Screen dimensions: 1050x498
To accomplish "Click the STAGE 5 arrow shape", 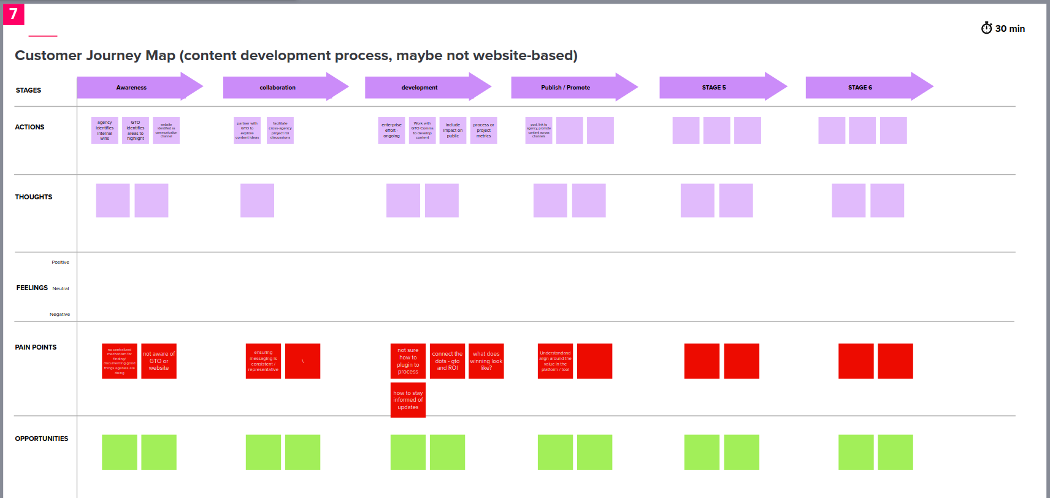I will pos(723,86).
